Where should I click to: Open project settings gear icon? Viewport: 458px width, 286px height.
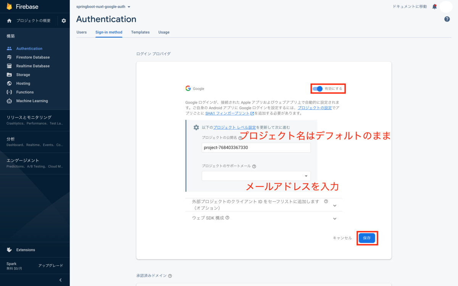point(63,21)
